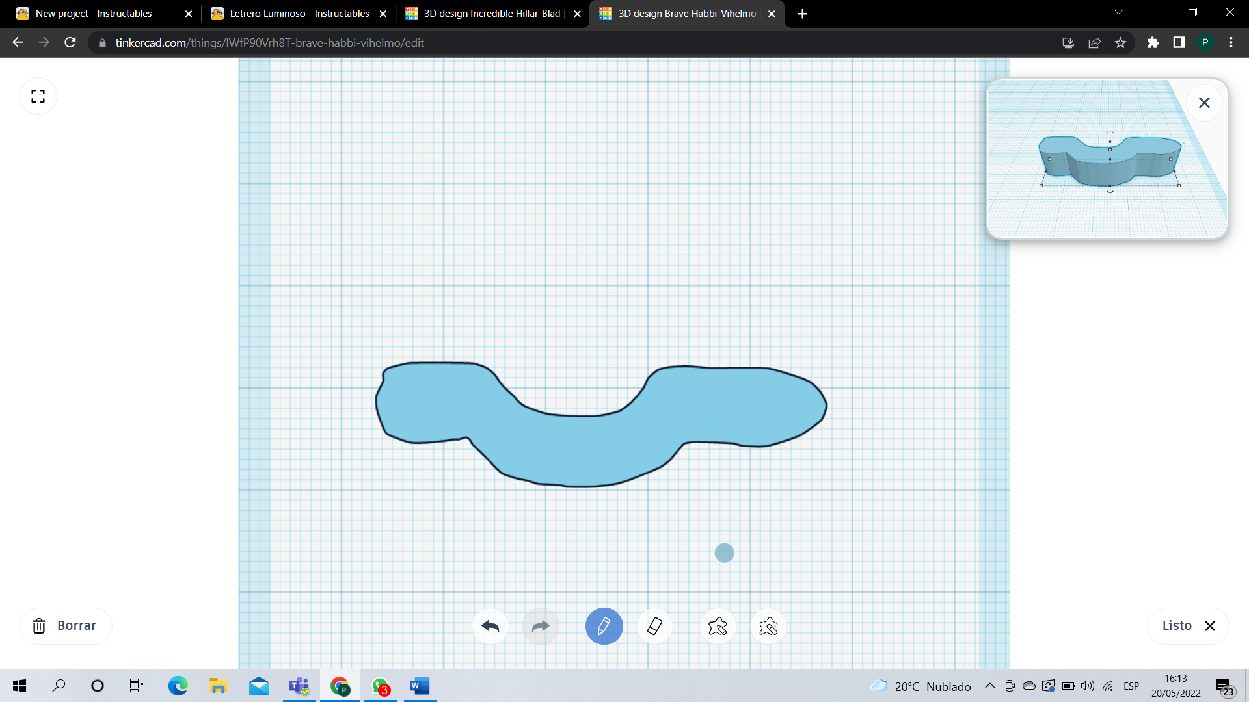Screen dimensions: 1249x702
Task: Switch to Letrero Luminoso tab
Action: point(299,14)
